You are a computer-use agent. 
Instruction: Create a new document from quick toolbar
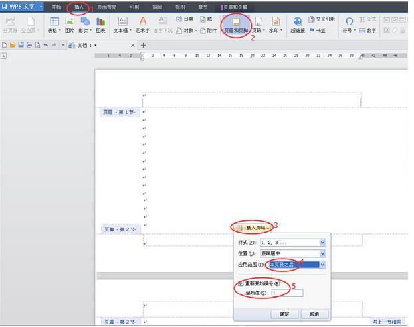click(x=4, y=45)
